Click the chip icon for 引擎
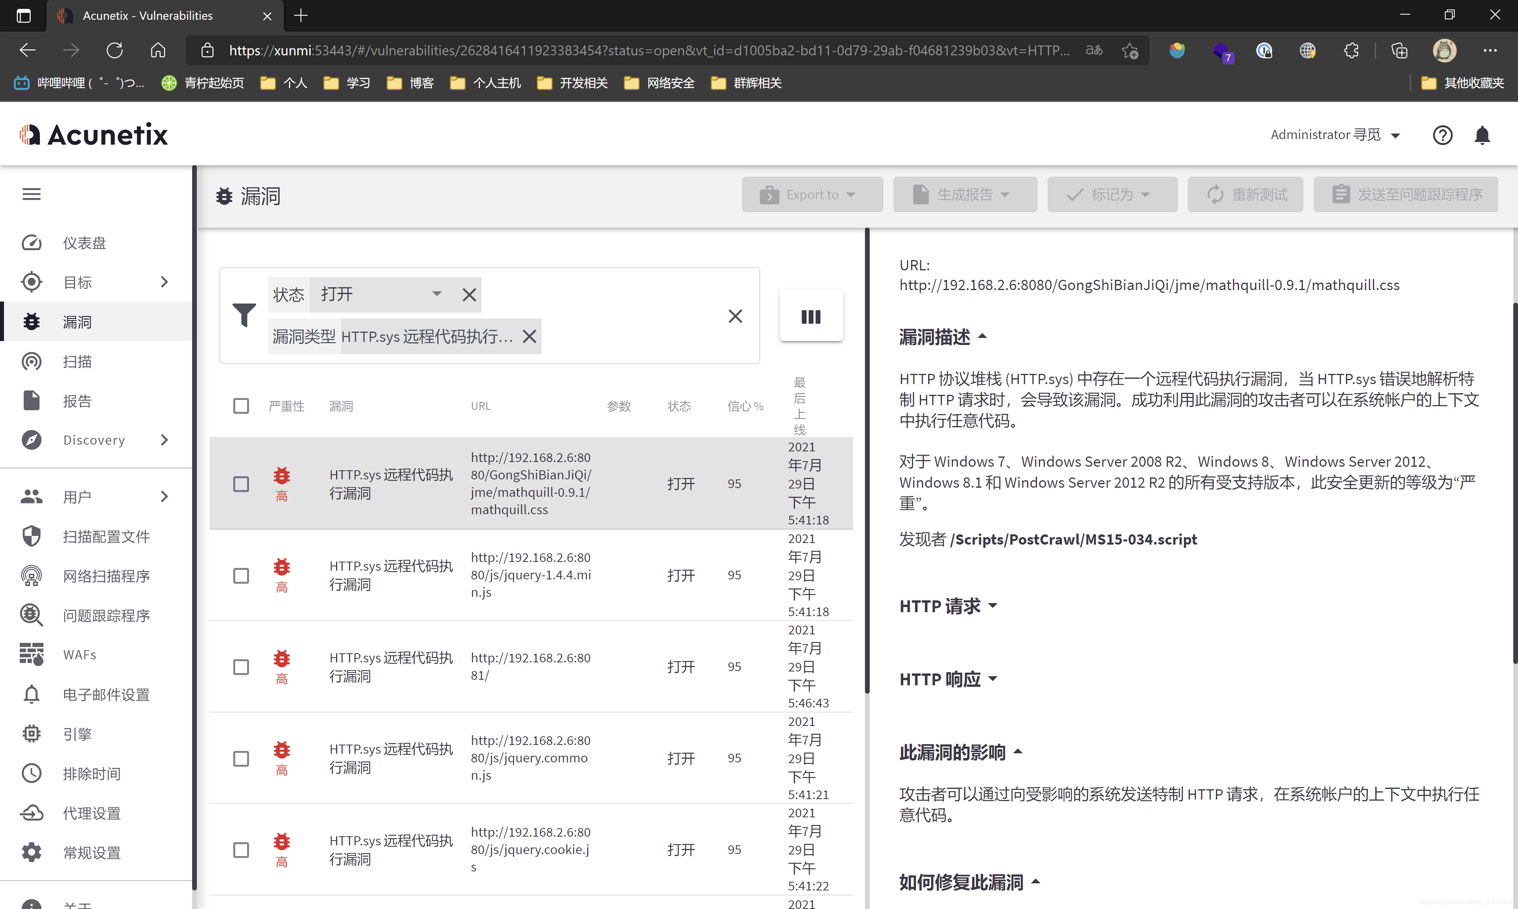This screenshot has height=909, width=1518. (31, 734)
